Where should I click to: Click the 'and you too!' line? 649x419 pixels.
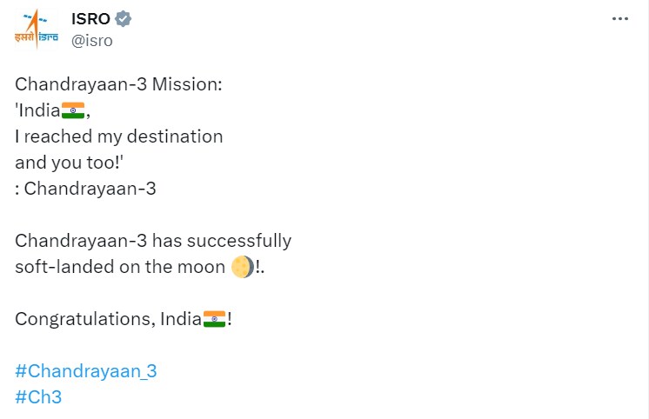[69, 163]
